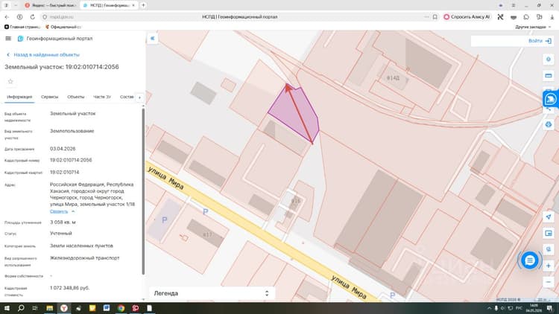Switch to the Части ЗУ tab
Viewport: 559px width, 314px height.
click(x=102, y=97)
